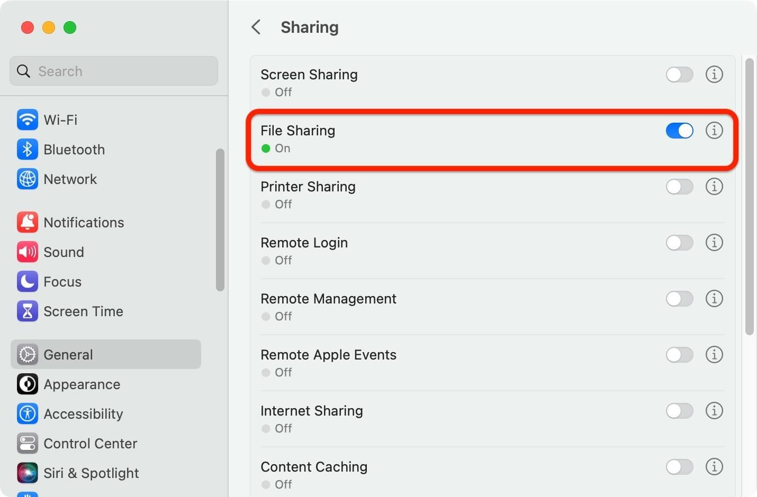Show File Sharing info details

click(714, 131)
